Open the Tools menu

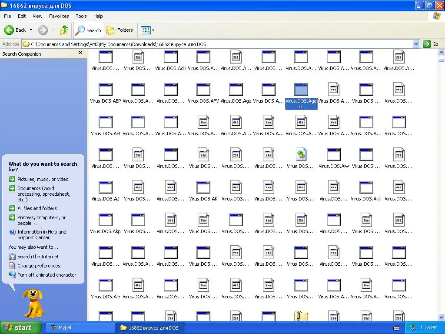pyautogui.click(x=81, y=16)
